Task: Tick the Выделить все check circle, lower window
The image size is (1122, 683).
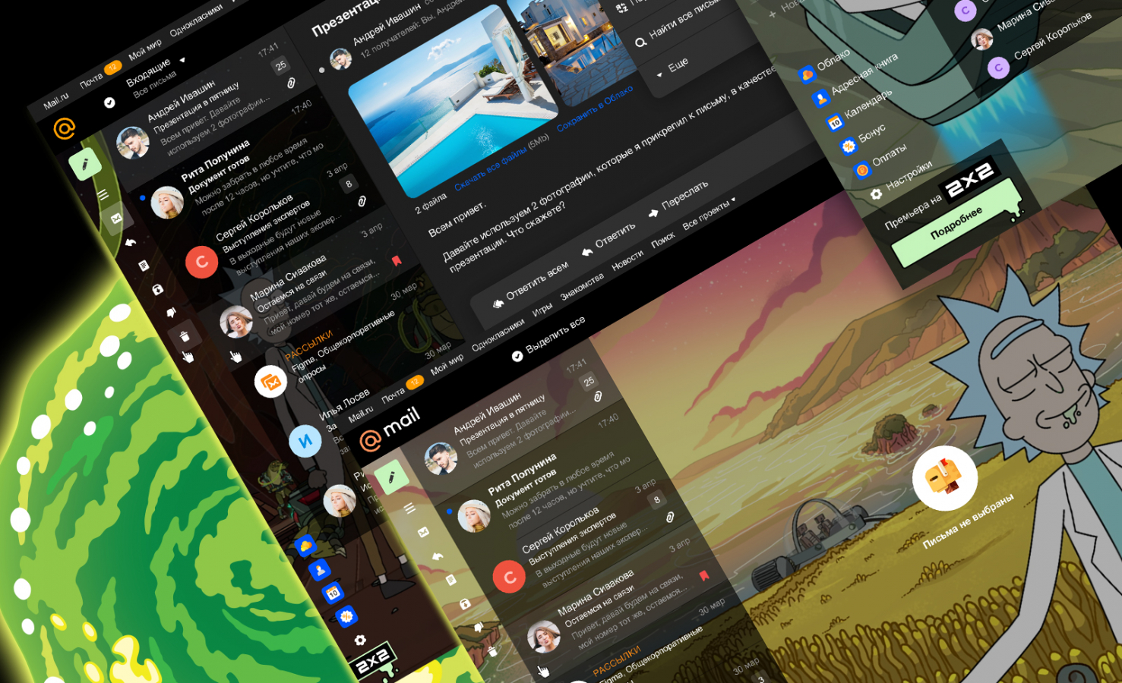Action: 517,356
